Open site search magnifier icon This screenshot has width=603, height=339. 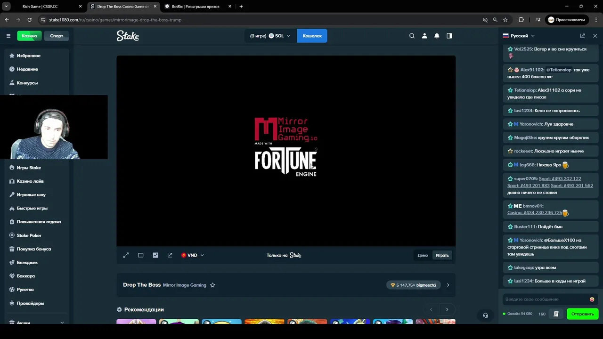(412, 36)
